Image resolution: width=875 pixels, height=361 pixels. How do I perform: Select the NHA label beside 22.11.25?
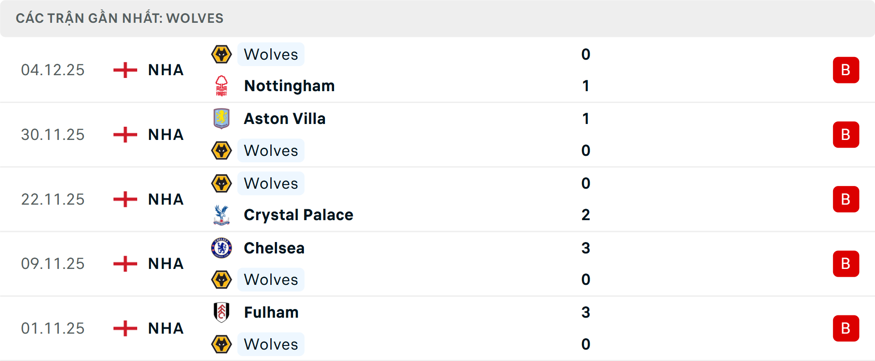pos(165,199)
